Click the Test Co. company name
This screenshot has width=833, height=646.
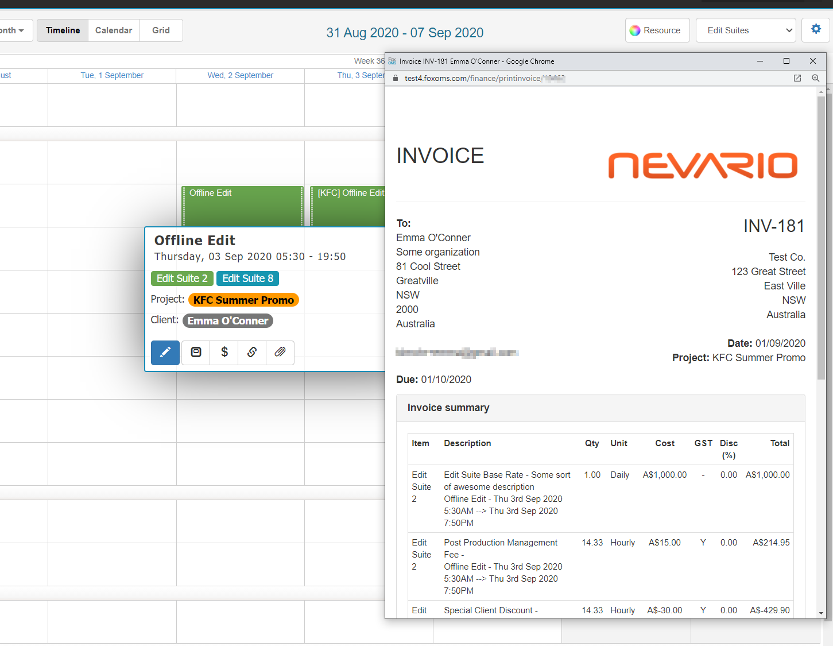(x=787, y=257)
